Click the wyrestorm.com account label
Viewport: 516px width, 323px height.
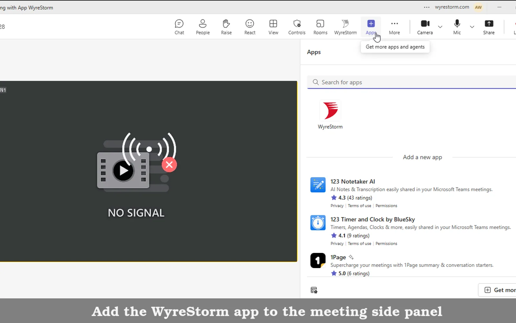tap(452, 7)
